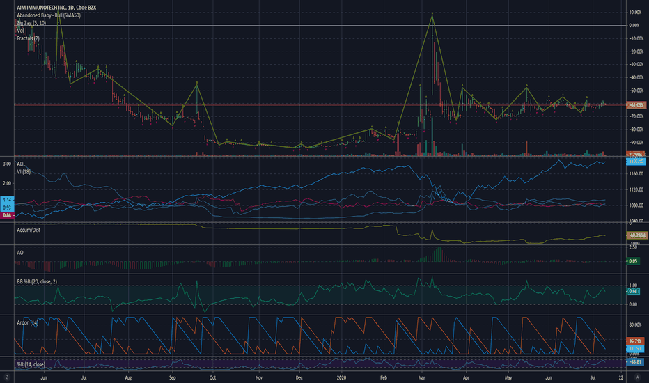
Task: Click the -61.09% current price tag
Action: (636, 105)
